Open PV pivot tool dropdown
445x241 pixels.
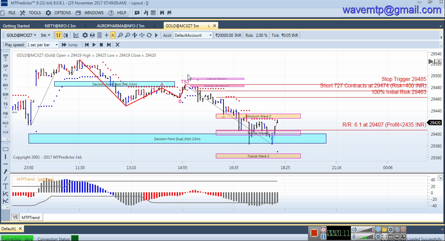(6, 76)
